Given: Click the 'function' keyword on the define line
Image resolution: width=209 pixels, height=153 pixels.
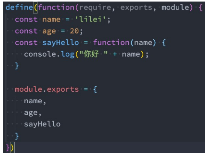Looking at the screenshot, I should (x=56, y=7).
